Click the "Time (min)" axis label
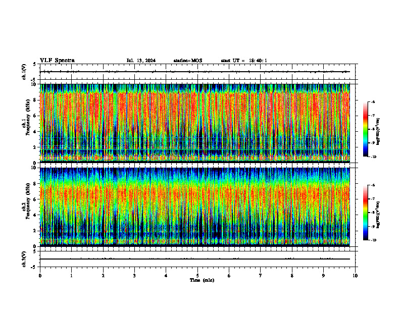 tap(202, 280)
